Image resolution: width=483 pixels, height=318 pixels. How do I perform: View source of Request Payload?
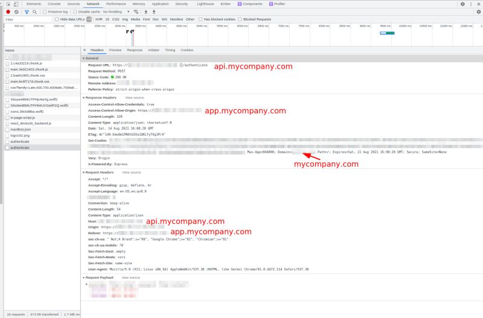click(x=131, y=278)
